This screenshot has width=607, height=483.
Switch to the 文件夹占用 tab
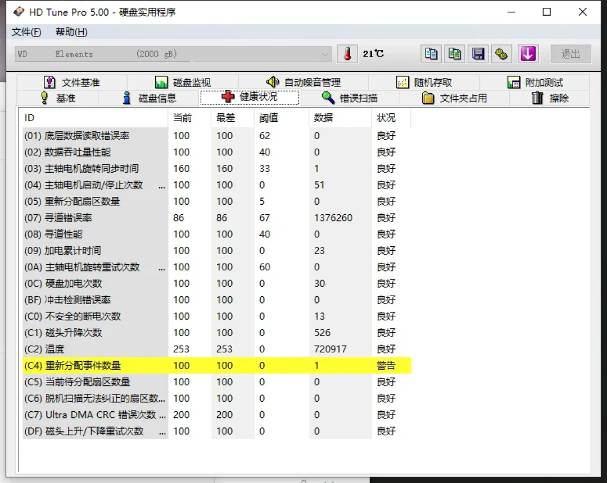coord(454,98)
